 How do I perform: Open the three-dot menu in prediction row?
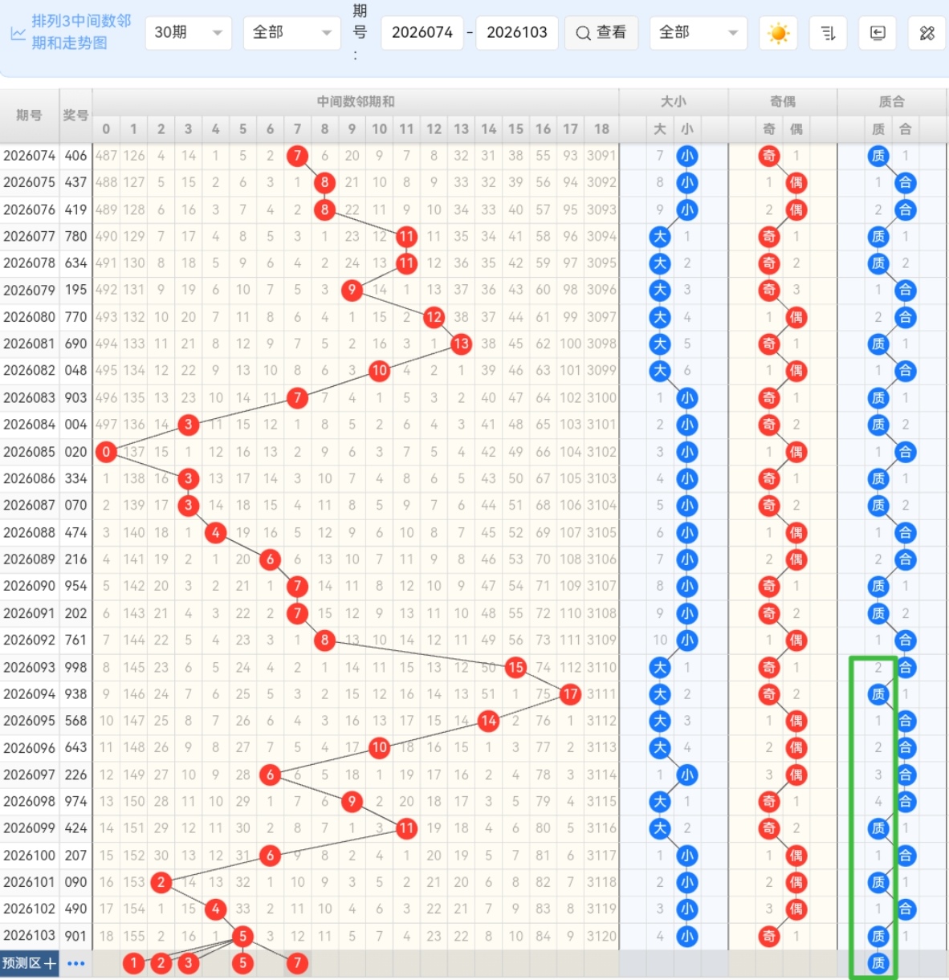(x=76, y=963)
